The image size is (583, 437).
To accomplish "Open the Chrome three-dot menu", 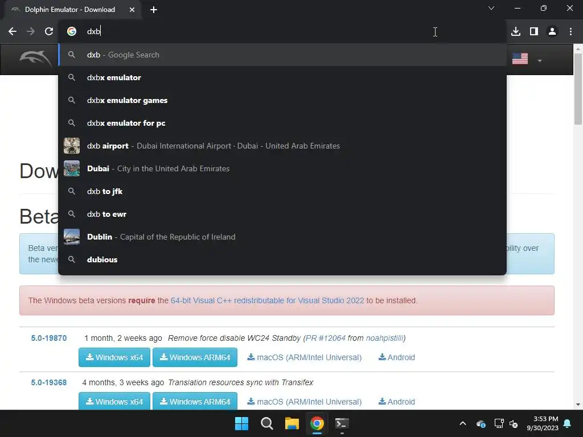I will point(570,32).
